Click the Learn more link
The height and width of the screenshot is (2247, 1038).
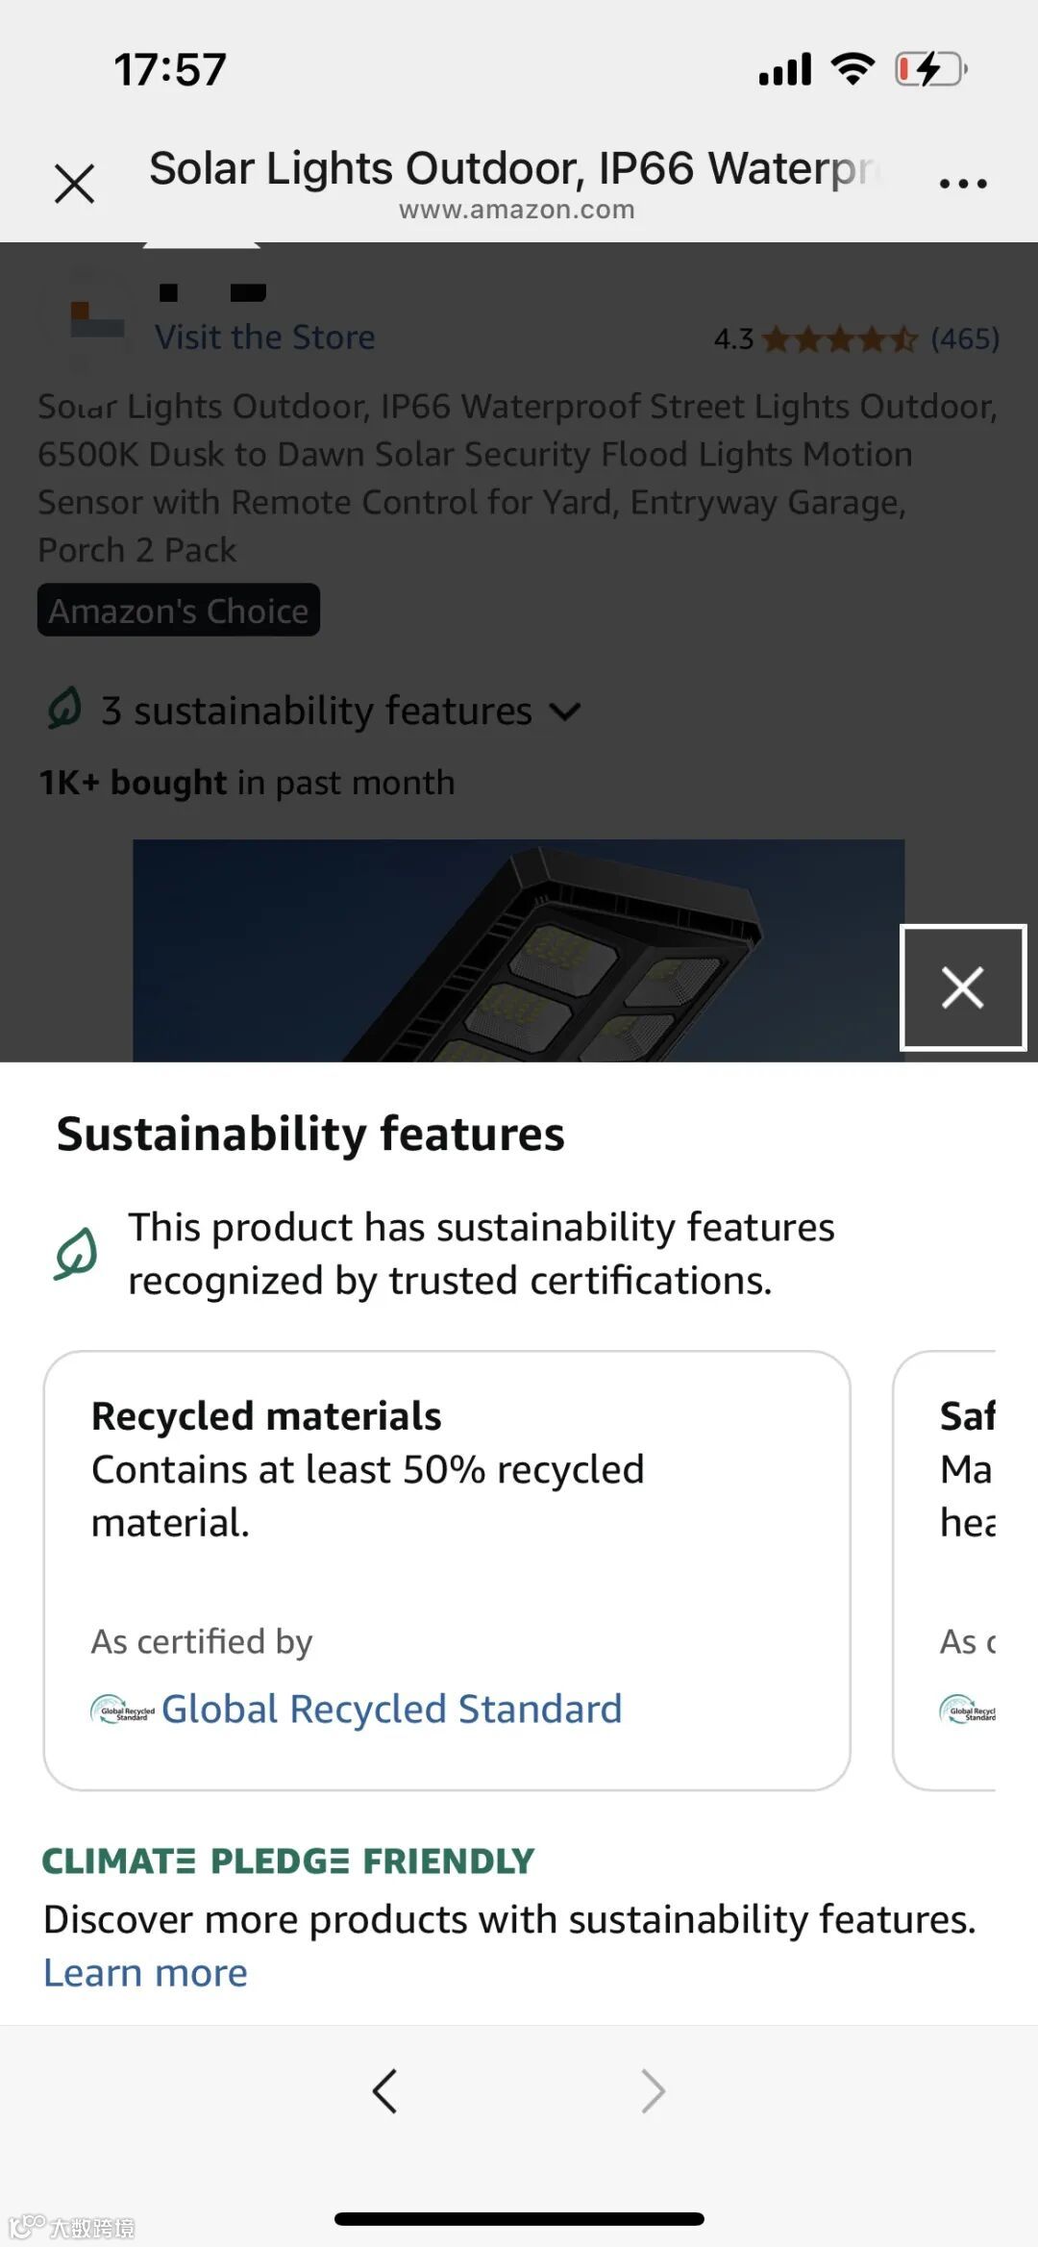point(145,1972)
